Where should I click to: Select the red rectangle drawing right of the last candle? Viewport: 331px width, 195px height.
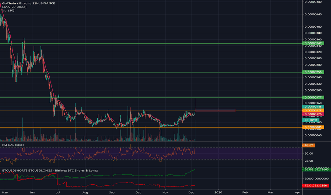pyautogui.click(x=215, y=110)
